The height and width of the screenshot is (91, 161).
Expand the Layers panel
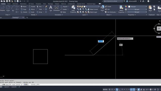(x=85, y=15)
